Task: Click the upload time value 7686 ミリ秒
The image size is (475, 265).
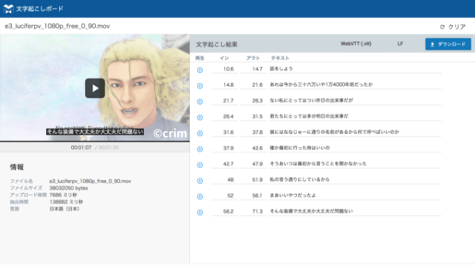Action: coord(63,195)
